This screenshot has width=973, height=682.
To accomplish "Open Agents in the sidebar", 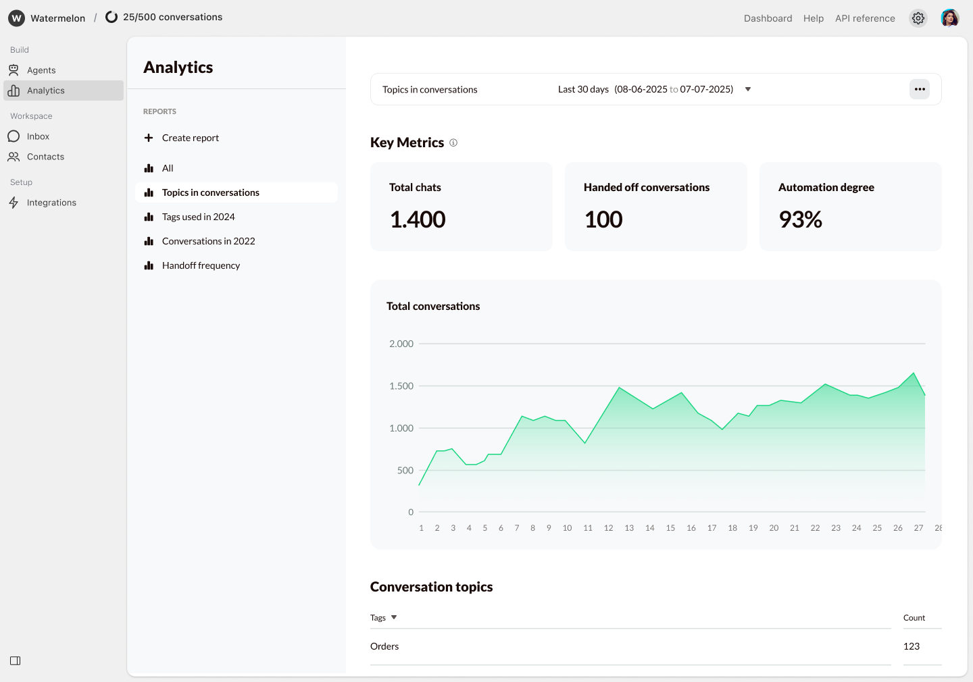I will click(41, 70).
